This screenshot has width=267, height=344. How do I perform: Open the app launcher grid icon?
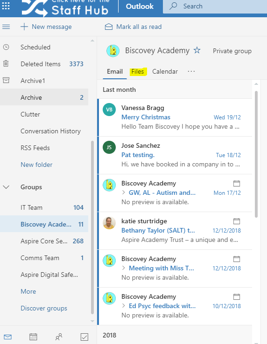6,6
